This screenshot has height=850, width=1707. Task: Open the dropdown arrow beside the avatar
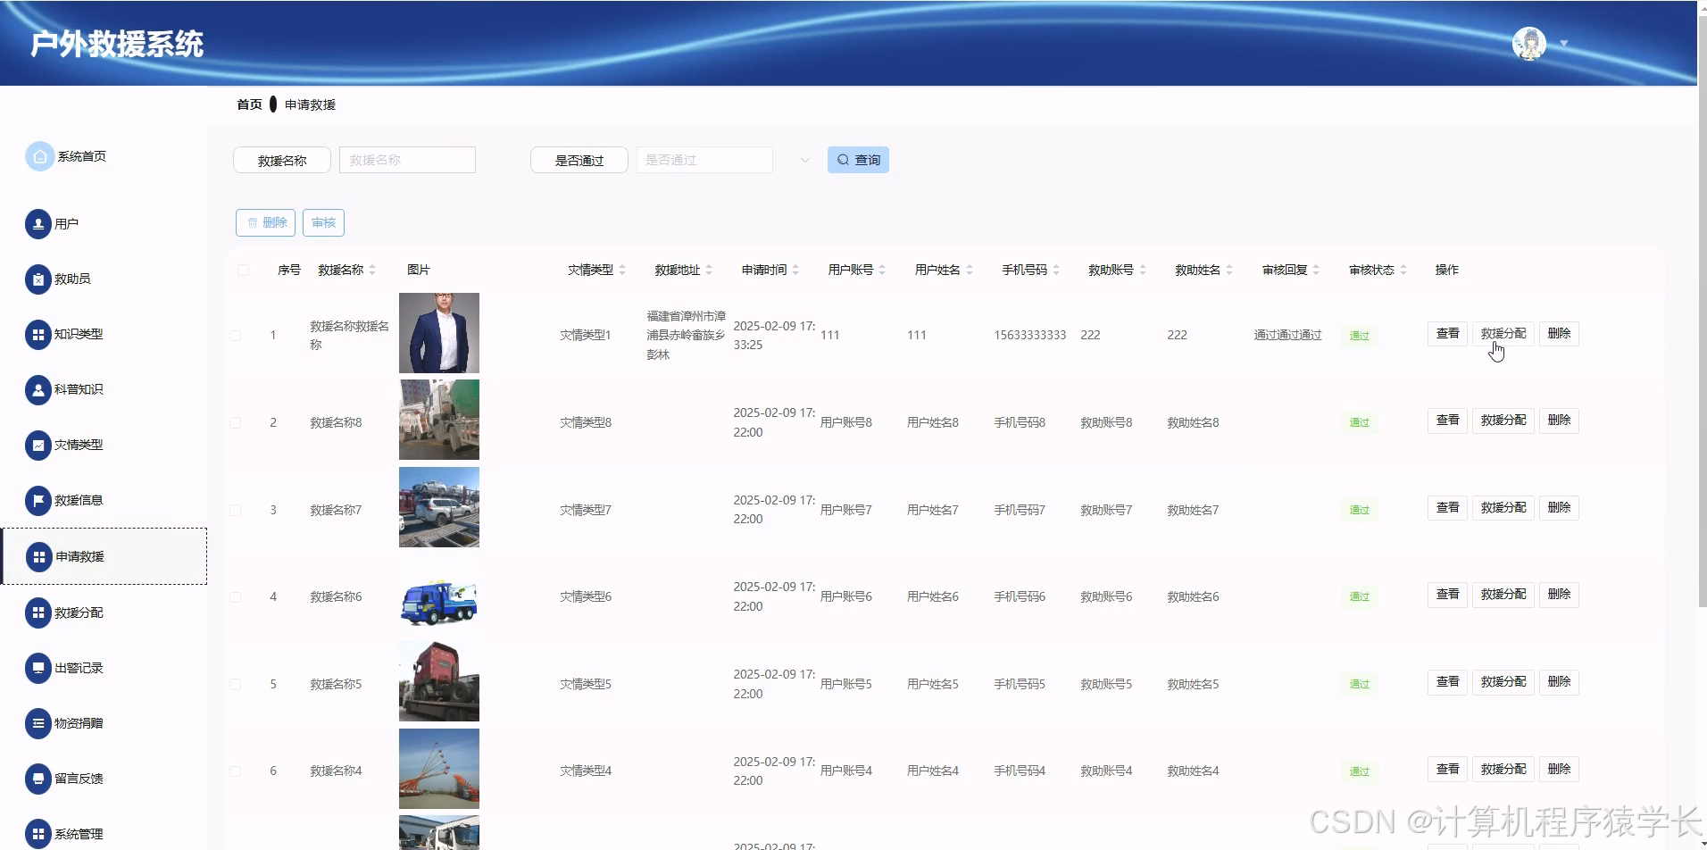[1564, 43]
